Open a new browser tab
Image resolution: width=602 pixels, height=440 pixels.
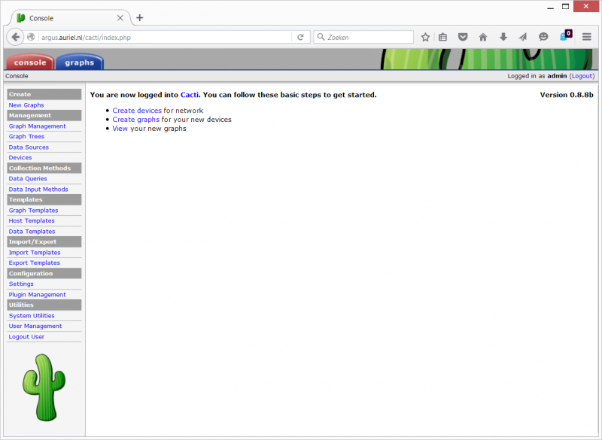click(139, 17)
